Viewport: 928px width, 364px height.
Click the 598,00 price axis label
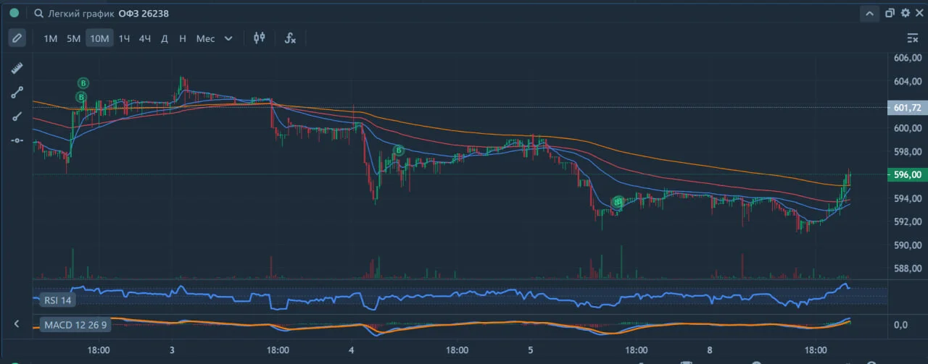[x=906, y=151]
